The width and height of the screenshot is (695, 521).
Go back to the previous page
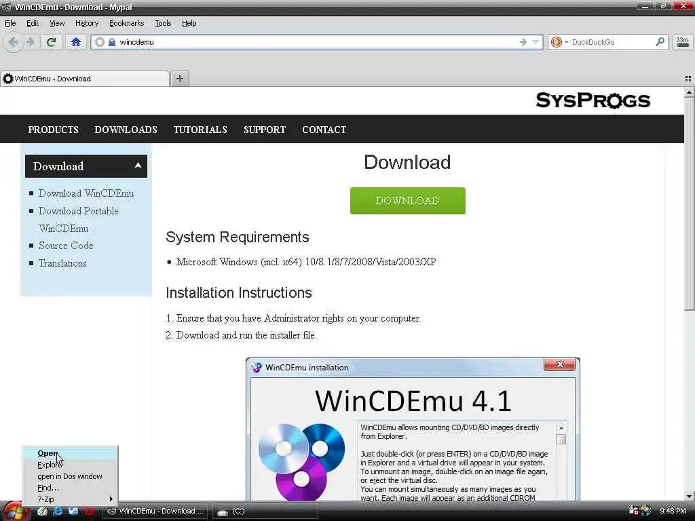14,42
